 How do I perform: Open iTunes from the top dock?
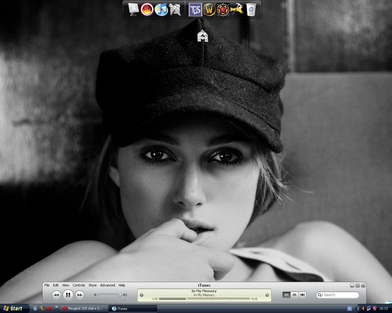161,9
